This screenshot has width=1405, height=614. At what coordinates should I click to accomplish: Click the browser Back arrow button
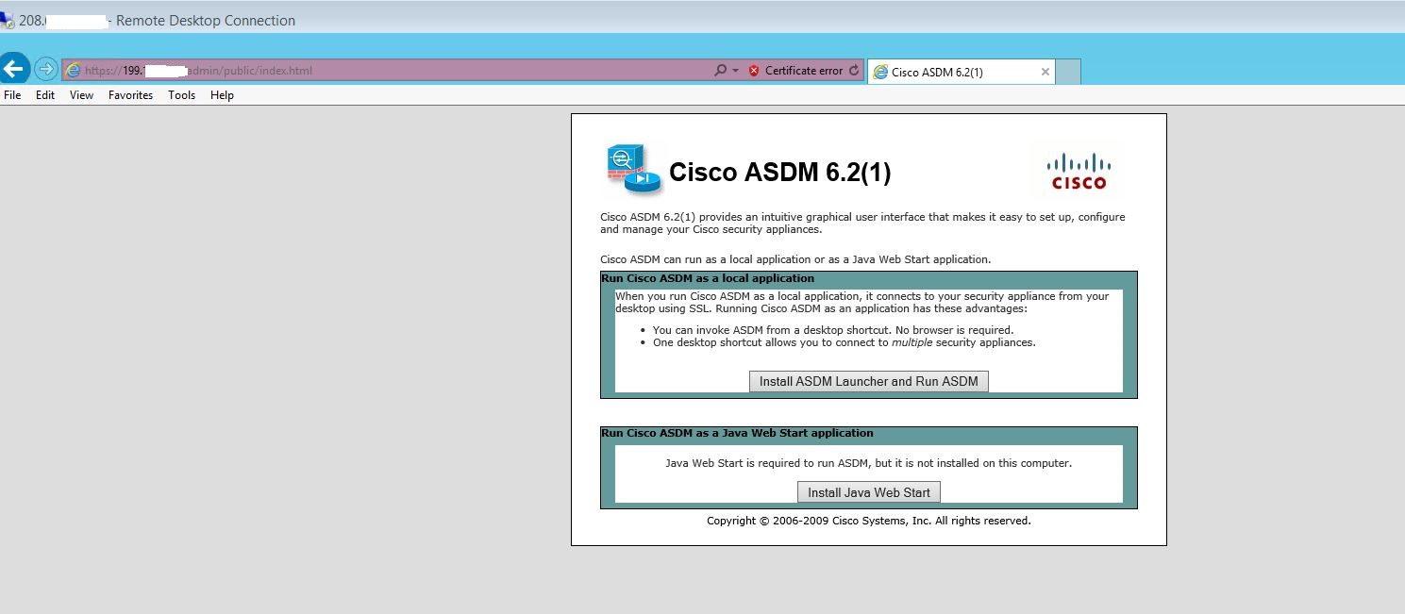click(x=14, y=69)
